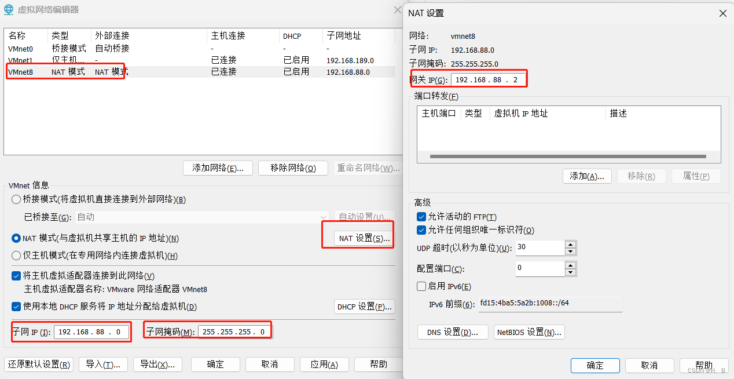The image size is (734, 379).
Task: Confirm with 确定 in network editor
Action: [x=215, y=365]
